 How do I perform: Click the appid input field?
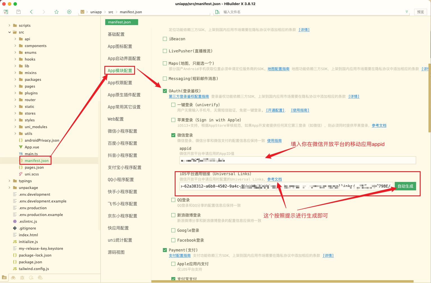298,160
